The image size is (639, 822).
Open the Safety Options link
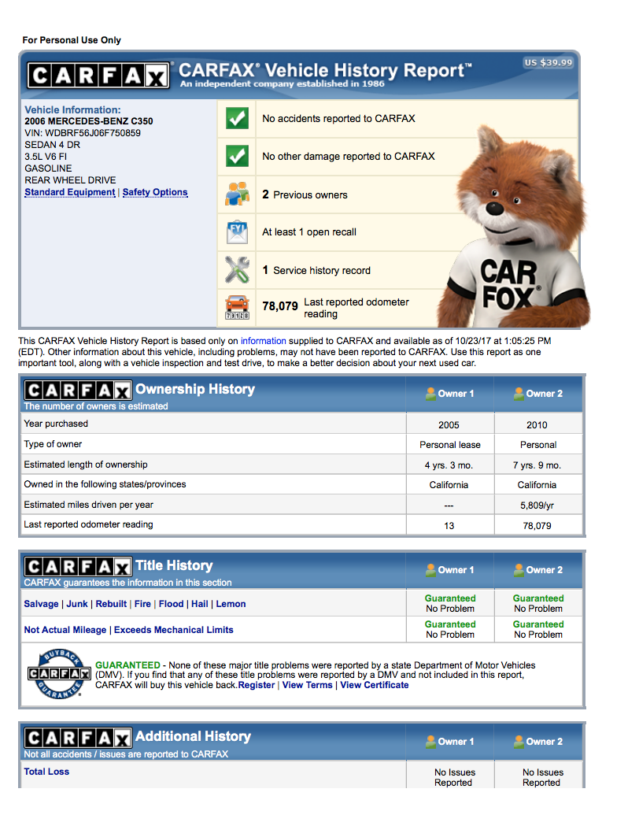tap(155, 192)
